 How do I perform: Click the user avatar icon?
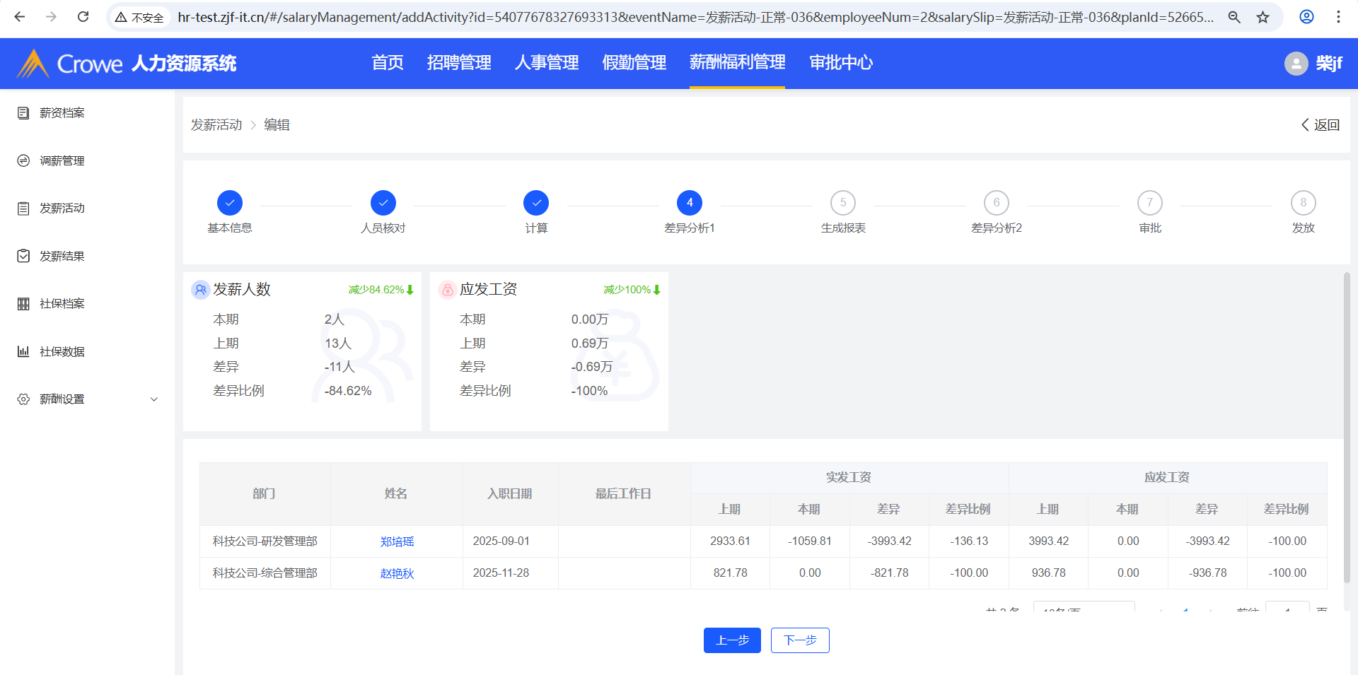click(x=1296, y=64)
